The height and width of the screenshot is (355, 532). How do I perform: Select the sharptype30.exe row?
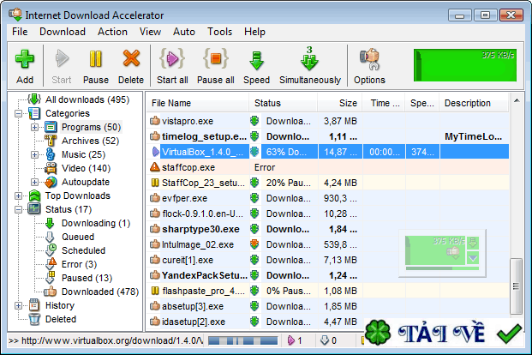point(328,229)
